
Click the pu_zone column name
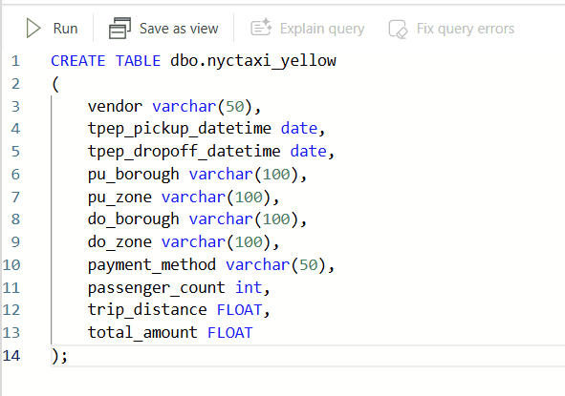120,198
